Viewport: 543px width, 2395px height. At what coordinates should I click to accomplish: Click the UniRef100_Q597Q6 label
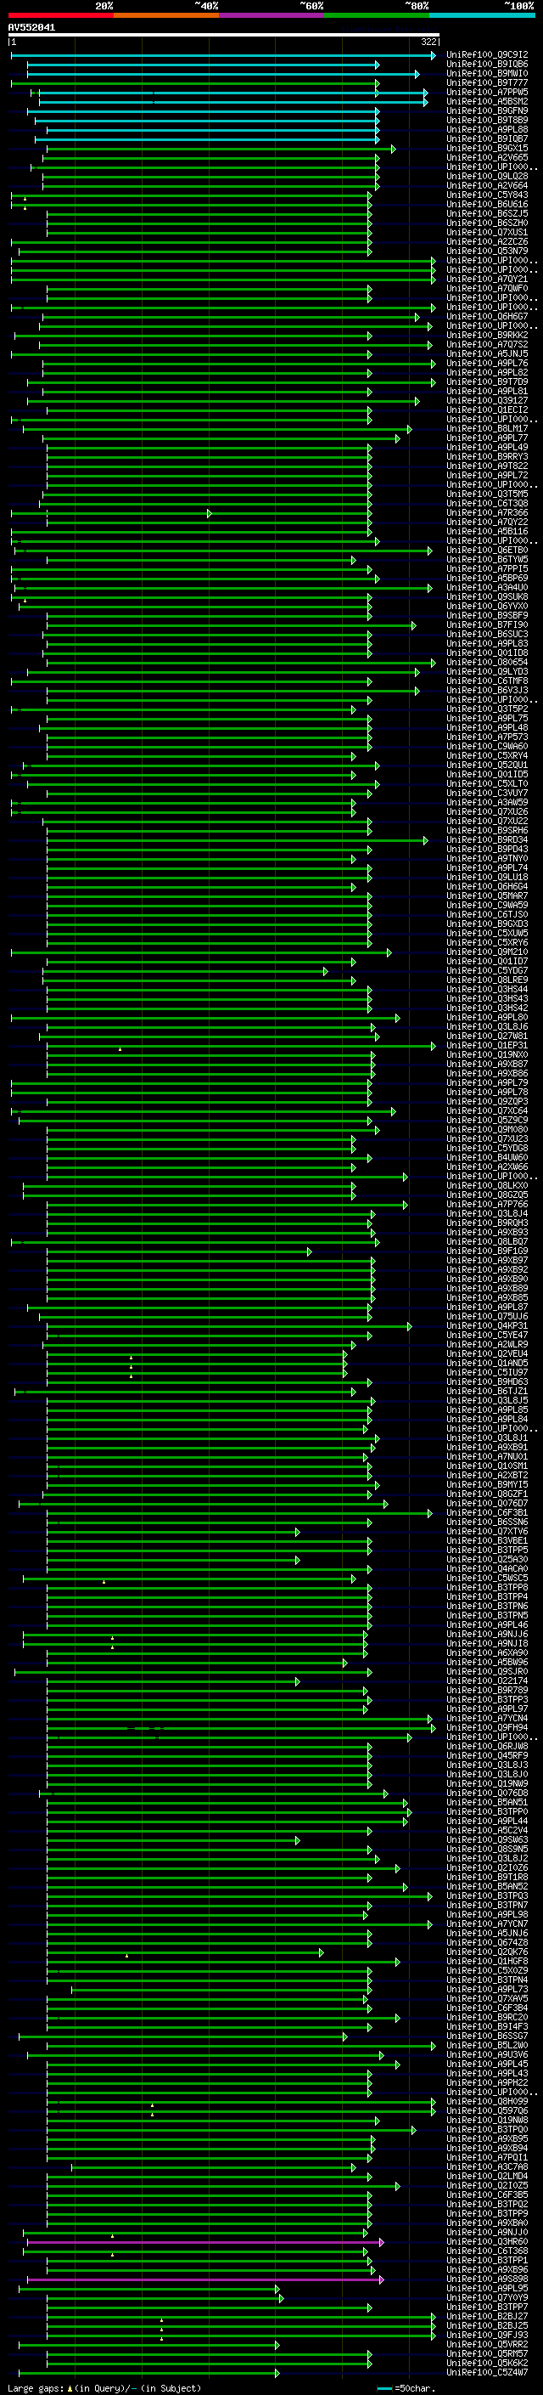pos(487,2110)
